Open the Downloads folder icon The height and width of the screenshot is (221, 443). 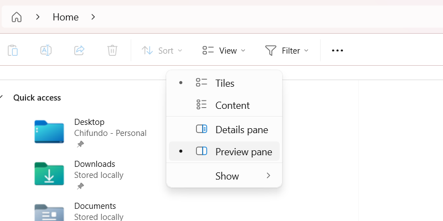click(x=49, y=173)
